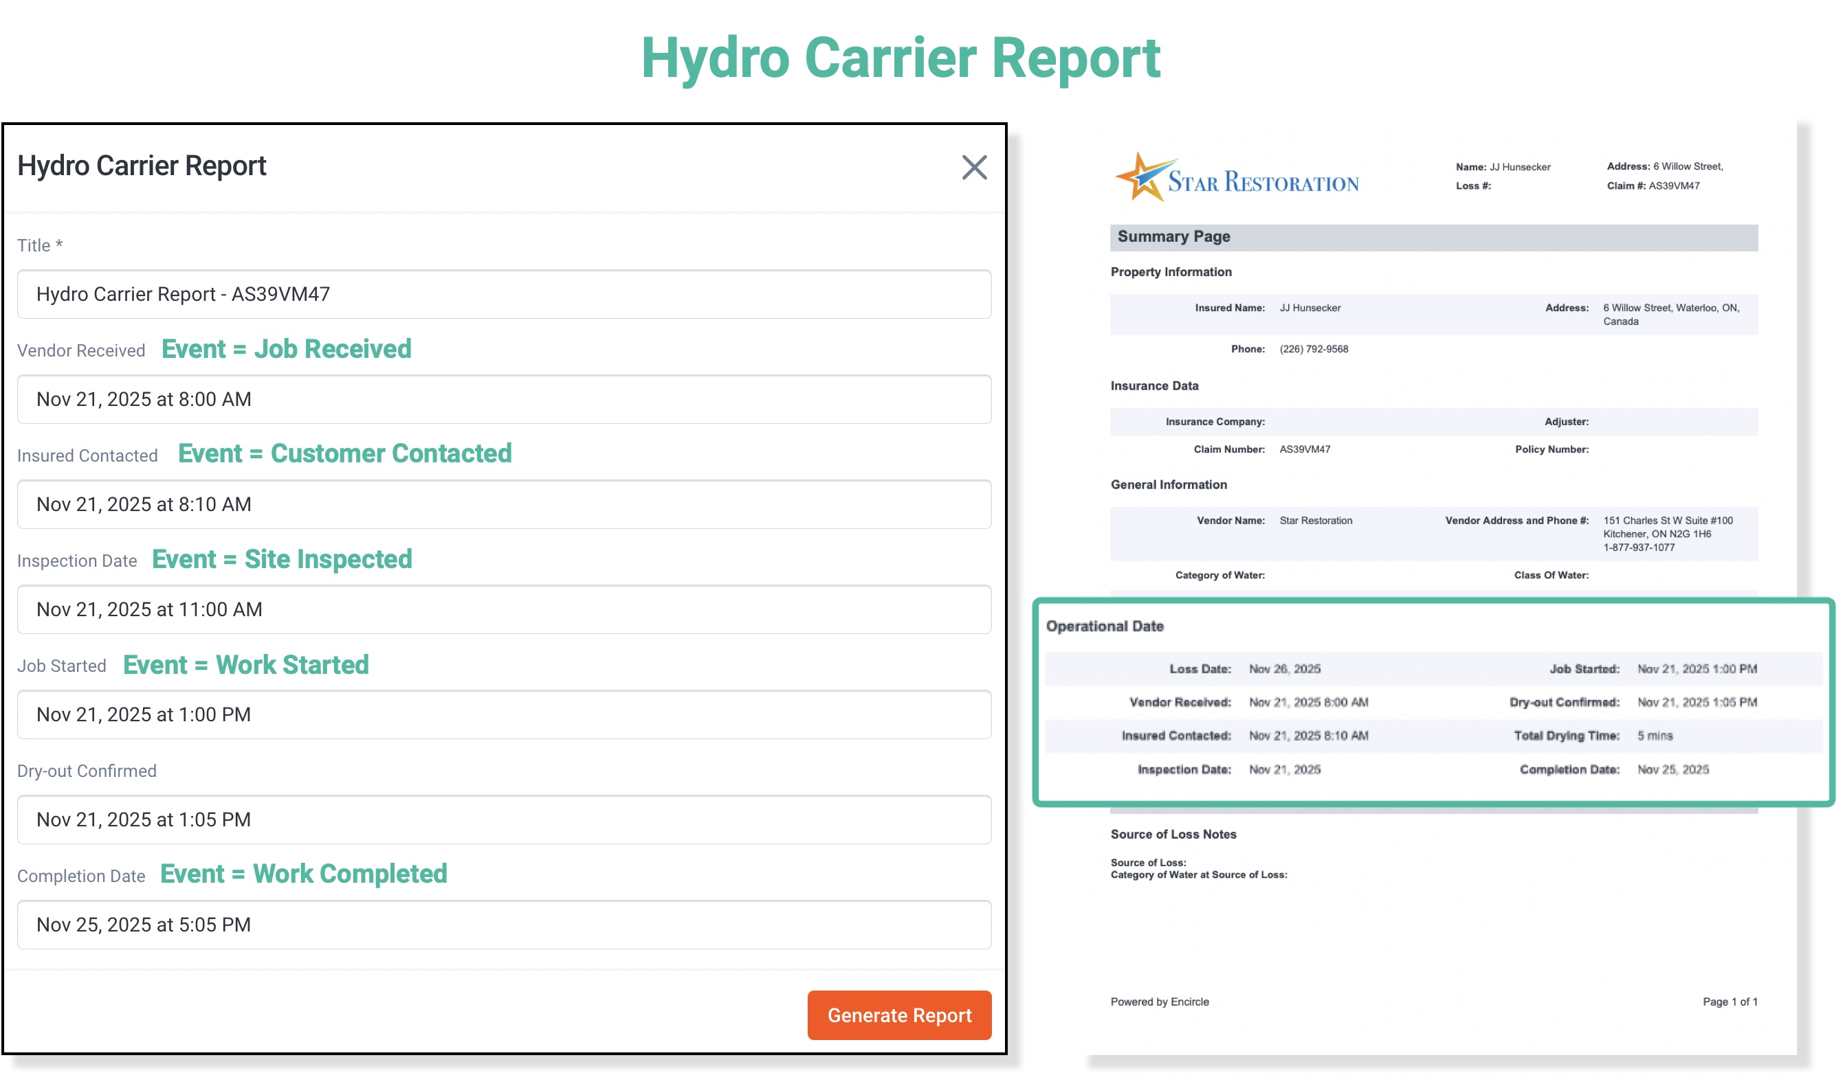The image size is (1845, 1073).
Task: Open the Dry-out Confirmed date field
Action: coord(503,820)
